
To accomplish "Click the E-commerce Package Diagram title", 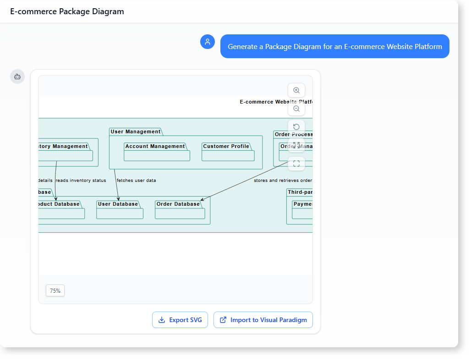I will click(x=67, y=11).
